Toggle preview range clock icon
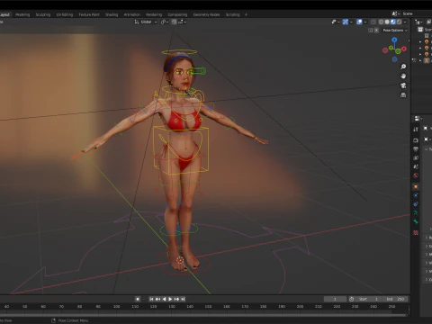432x324 pixels. click(x=352, y=299)
